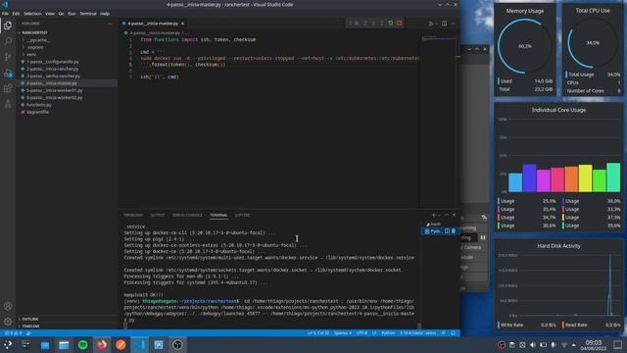Image resolution: width=627 pixels, height=353 pixels.
Task: Open functions.py in the explorer
Action: [x=39, y=105]
